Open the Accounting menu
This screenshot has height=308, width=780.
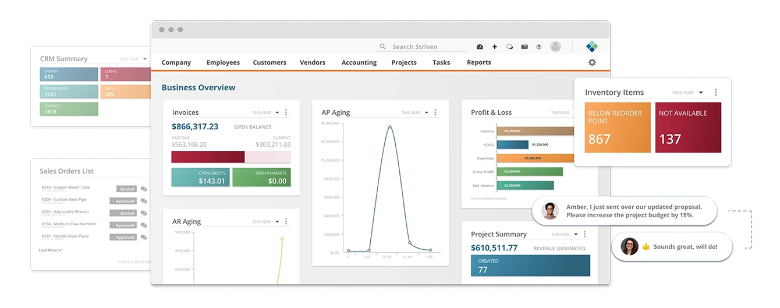[359, 62]
